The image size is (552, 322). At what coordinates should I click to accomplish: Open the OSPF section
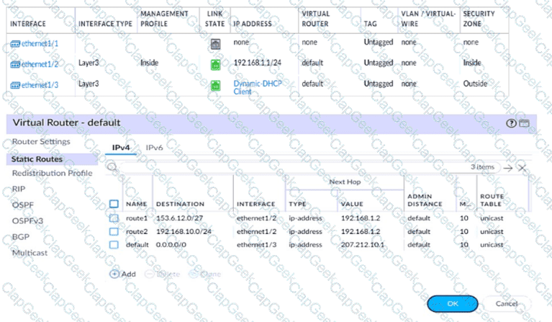[22, 205]
